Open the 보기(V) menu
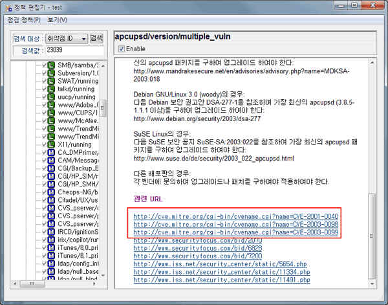This screenshot has height=305, width=388. tap(57, 20)
